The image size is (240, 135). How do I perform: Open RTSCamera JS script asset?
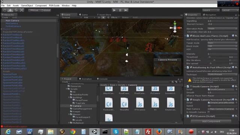pos(140,104)
